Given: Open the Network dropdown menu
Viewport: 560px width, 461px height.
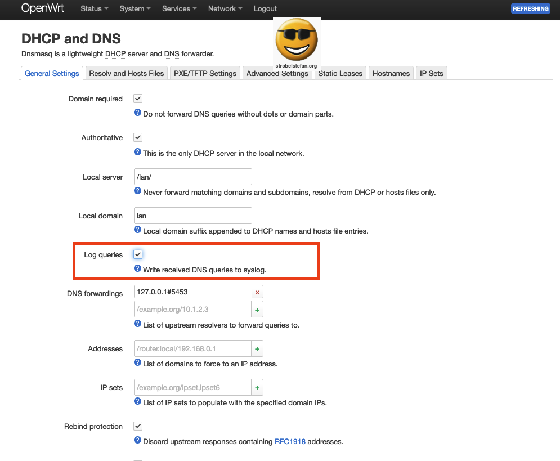Looking at the screenshot, I should click(224, 8).
